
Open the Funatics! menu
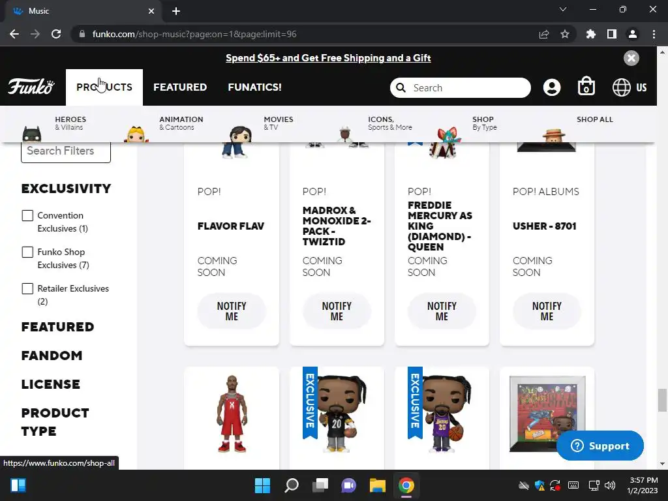[x=255, y=87]
